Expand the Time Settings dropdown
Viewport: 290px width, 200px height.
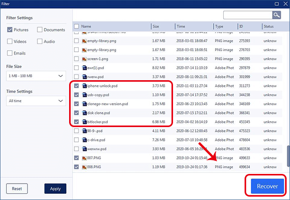click(x=36, y=101)
